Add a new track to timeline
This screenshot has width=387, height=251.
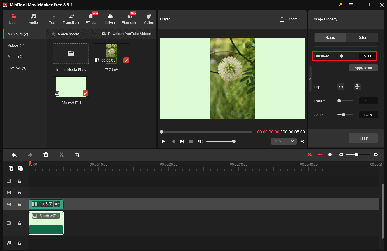pos(11,168)
